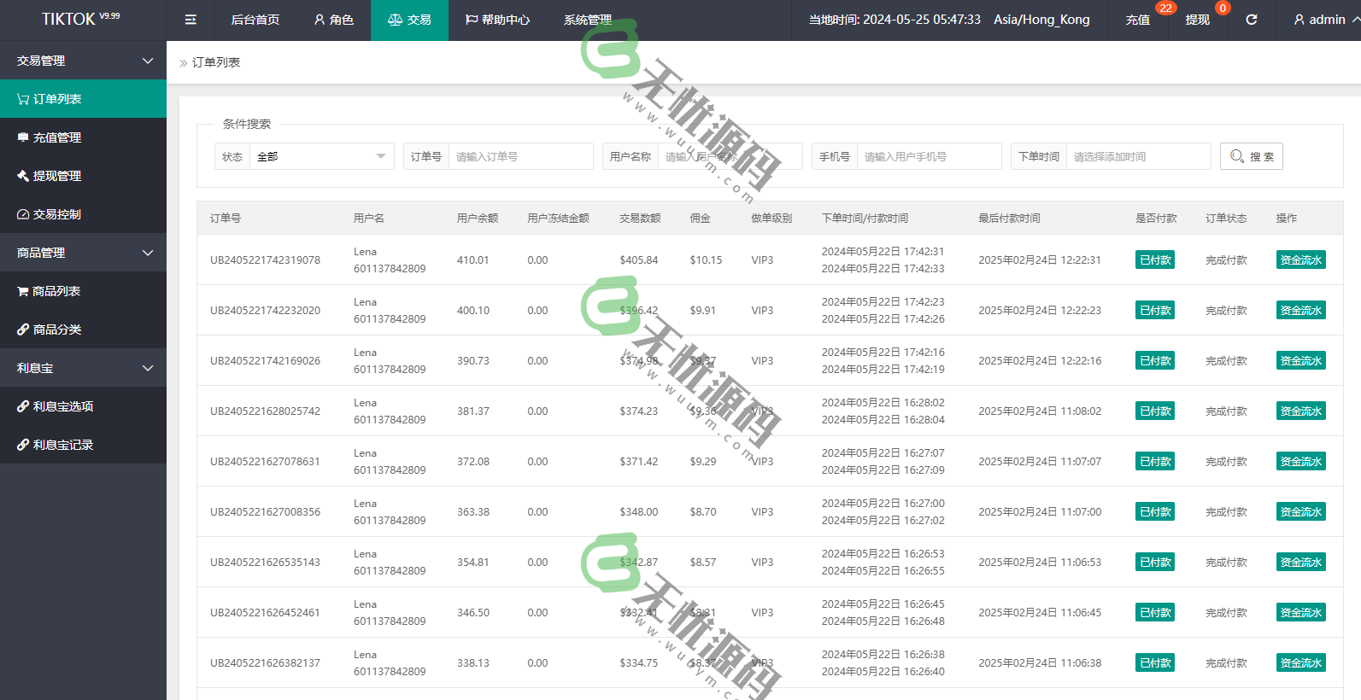This screenshot has height=700, width=1361.
Task: Click the hamburger menu collapse icon
Action: [191, 20]
